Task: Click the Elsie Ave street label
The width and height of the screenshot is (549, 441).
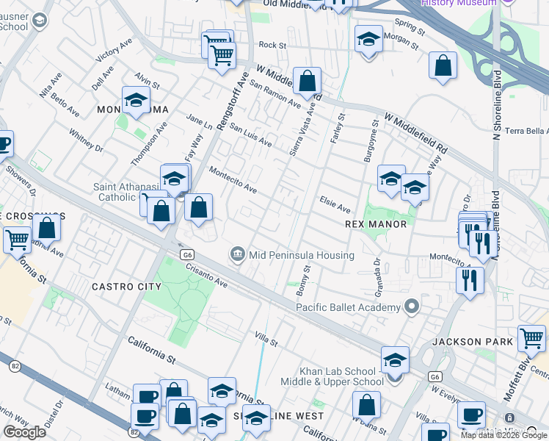Action: pyautogui.click(x=335, y=205)
